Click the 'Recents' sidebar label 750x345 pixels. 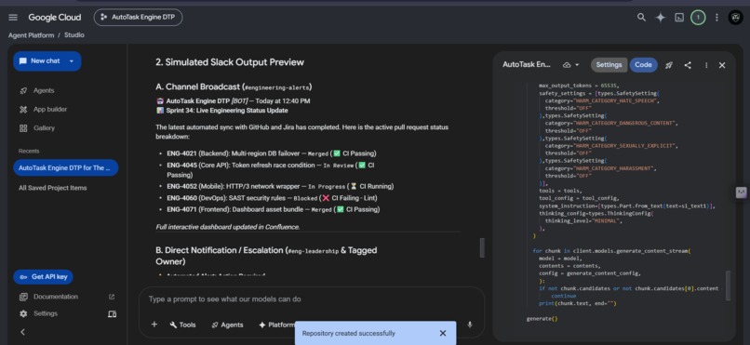[29, 151]
